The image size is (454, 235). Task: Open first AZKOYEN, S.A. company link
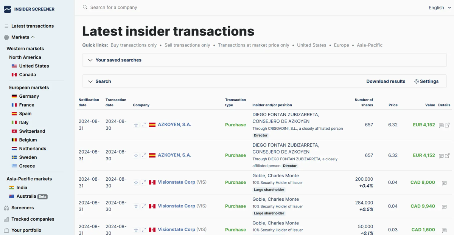coord(174,124)
